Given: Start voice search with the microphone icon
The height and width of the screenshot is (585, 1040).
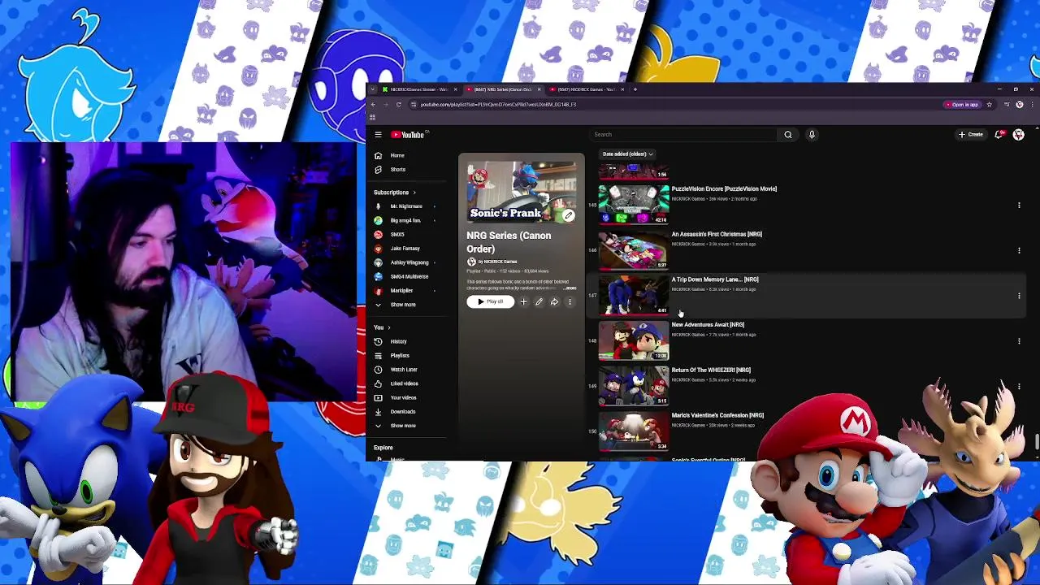Looking at the screenshot, I should coord(811,135).
